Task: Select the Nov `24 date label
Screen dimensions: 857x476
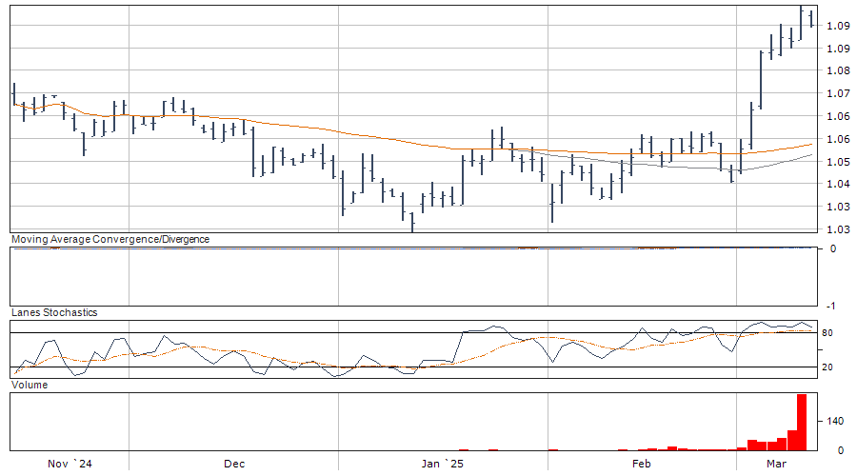Action: click(x=70, y=464)
